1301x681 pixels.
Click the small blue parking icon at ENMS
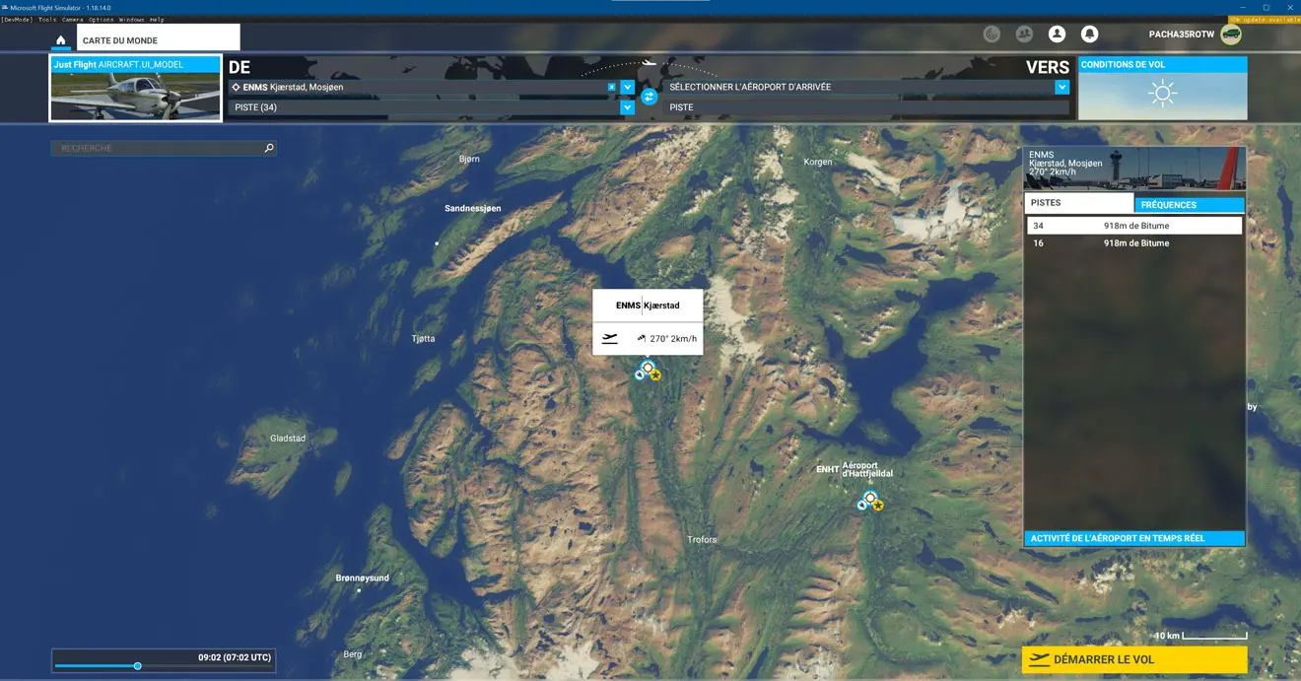tap(640, 375)
